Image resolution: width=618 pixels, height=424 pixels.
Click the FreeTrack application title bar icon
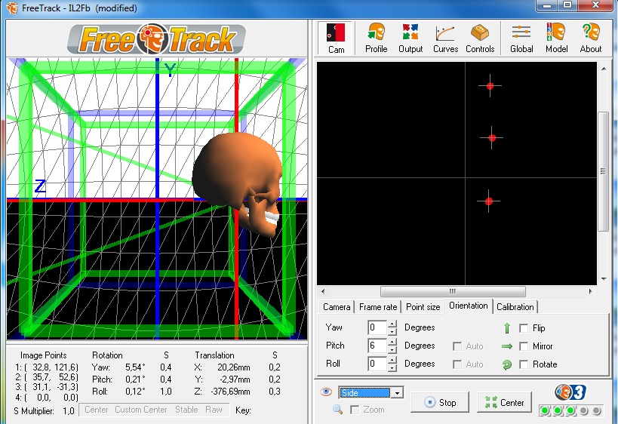pyautogui.click(x=12, y=8)
